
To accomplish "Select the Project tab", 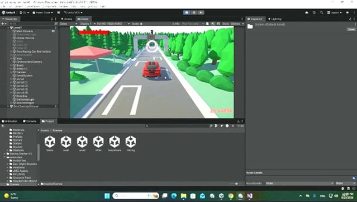I will pyautogui.click(x=48, y=121).
